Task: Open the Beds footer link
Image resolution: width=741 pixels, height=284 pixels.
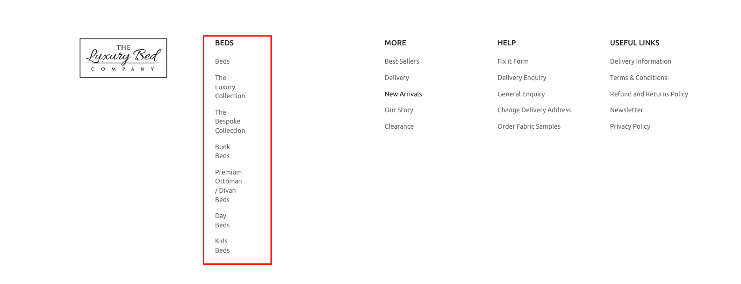Action: click(222, 61)
